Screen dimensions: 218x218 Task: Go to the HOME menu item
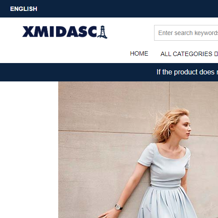click(x=139, y=53)
